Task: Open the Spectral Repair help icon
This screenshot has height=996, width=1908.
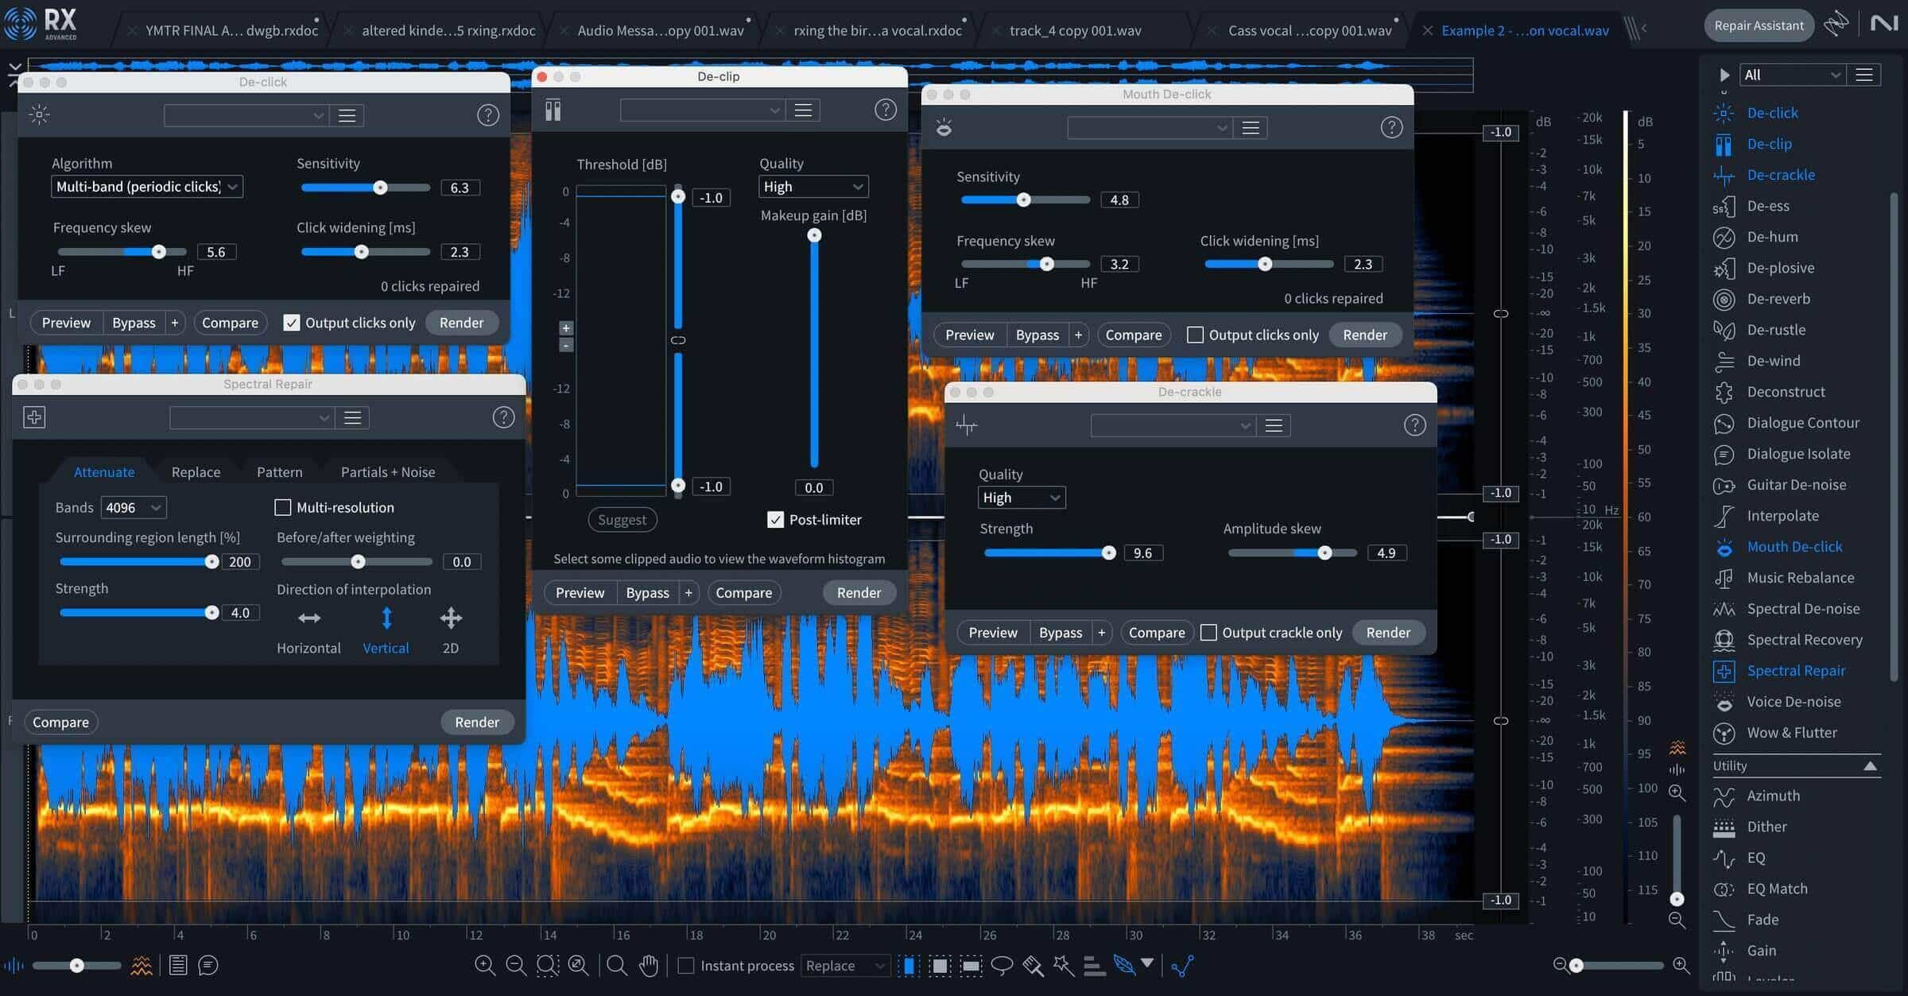Action: [503, 417]
